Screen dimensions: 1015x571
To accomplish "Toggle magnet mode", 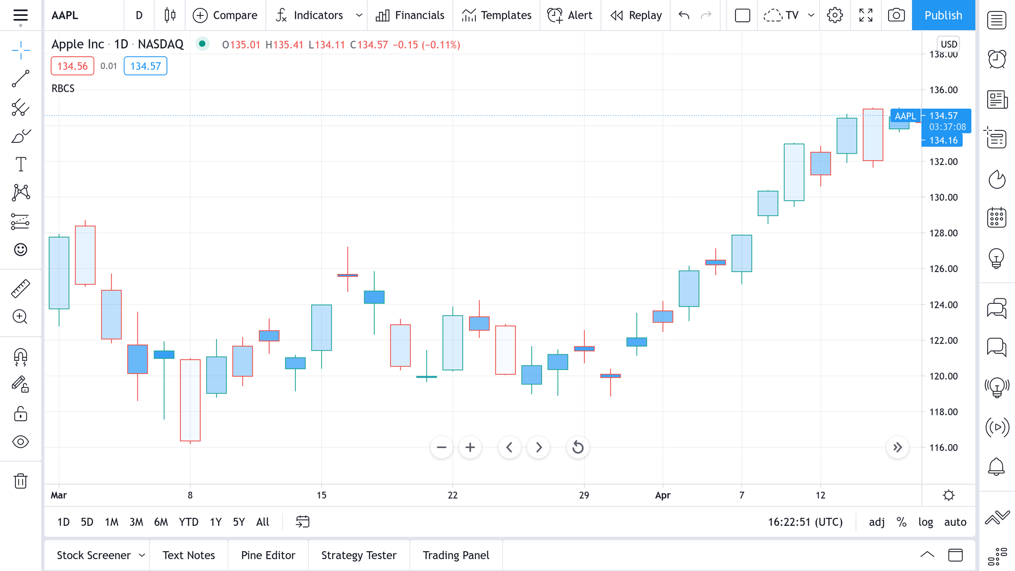I will pos(21,357).
